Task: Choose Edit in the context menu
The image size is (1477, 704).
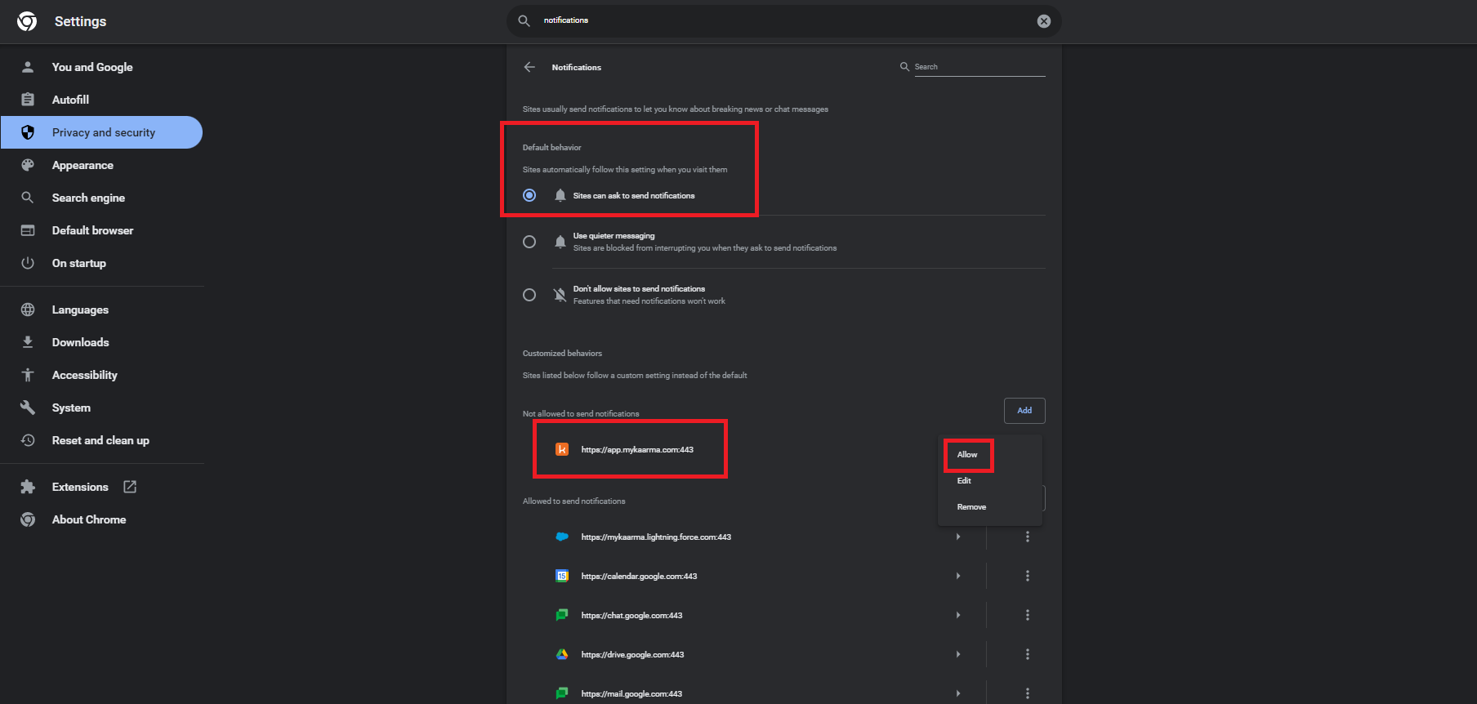Action: pos(964,481)
